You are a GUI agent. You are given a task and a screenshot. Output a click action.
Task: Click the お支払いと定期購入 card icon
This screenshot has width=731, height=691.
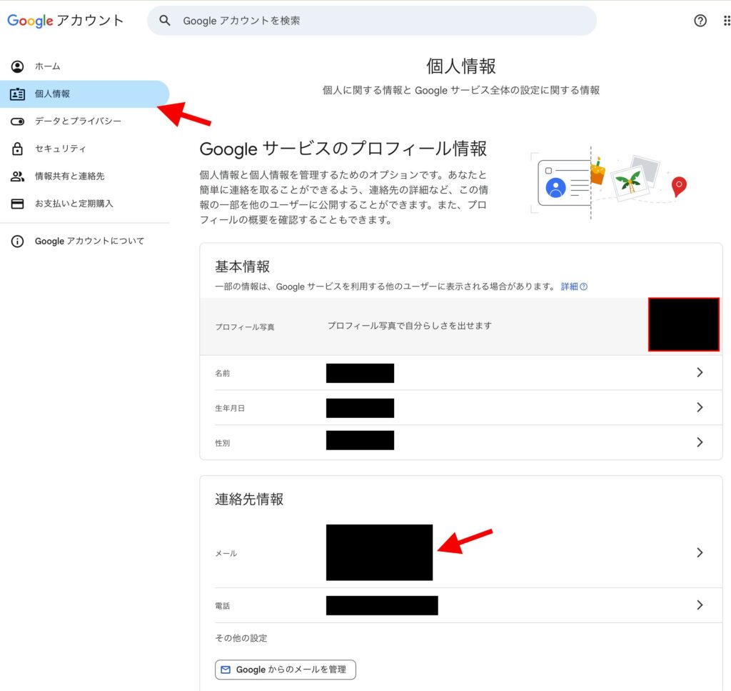point(18,204)
